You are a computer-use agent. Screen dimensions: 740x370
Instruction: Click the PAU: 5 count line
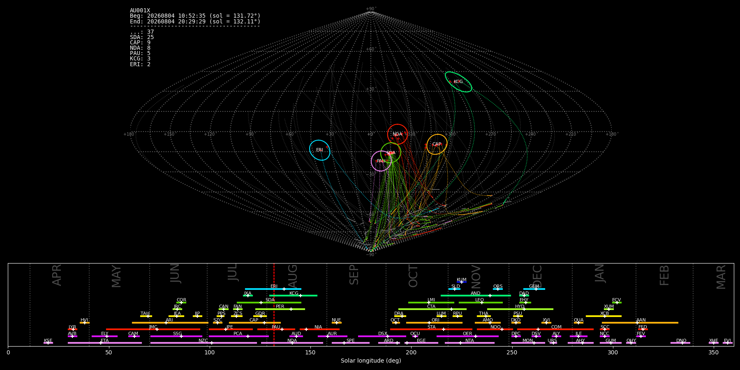(140, 53)
